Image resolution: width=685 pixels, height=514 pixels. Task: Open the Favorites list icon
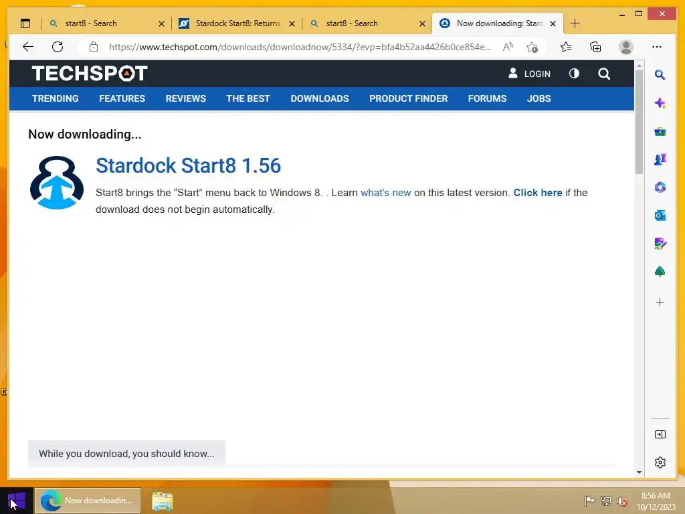pos(566,47)
